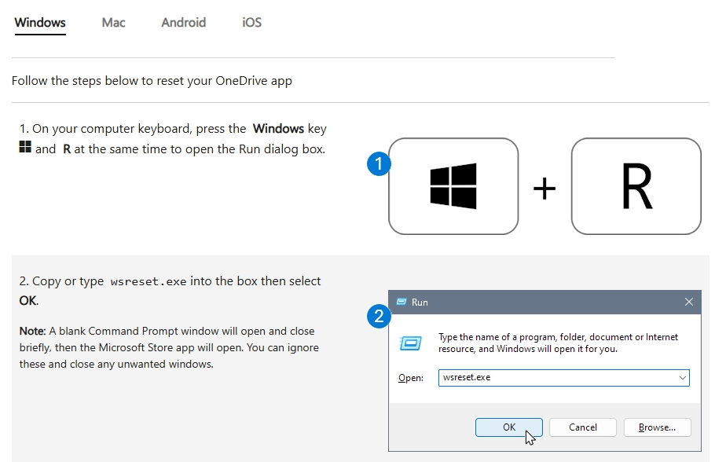Select the iOS tab
Viewport: 726px width, 462px height.
[252, 23]
